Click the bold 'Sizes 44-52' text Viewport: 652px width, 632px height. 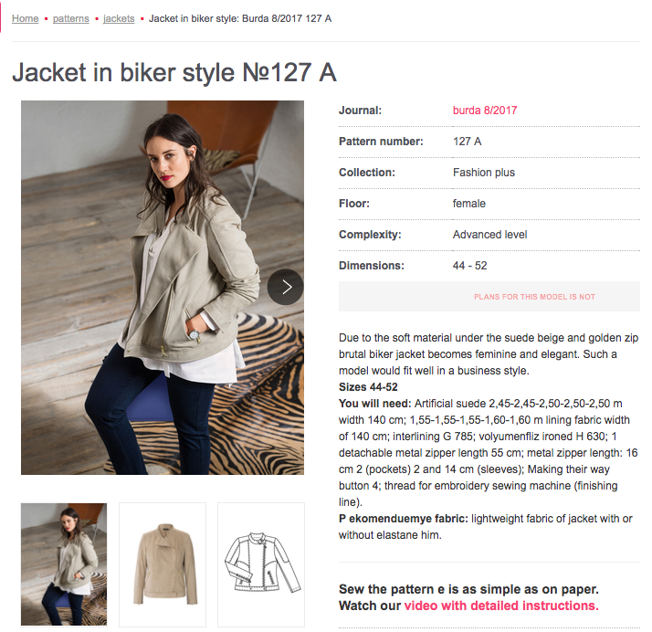pos(368,387)
